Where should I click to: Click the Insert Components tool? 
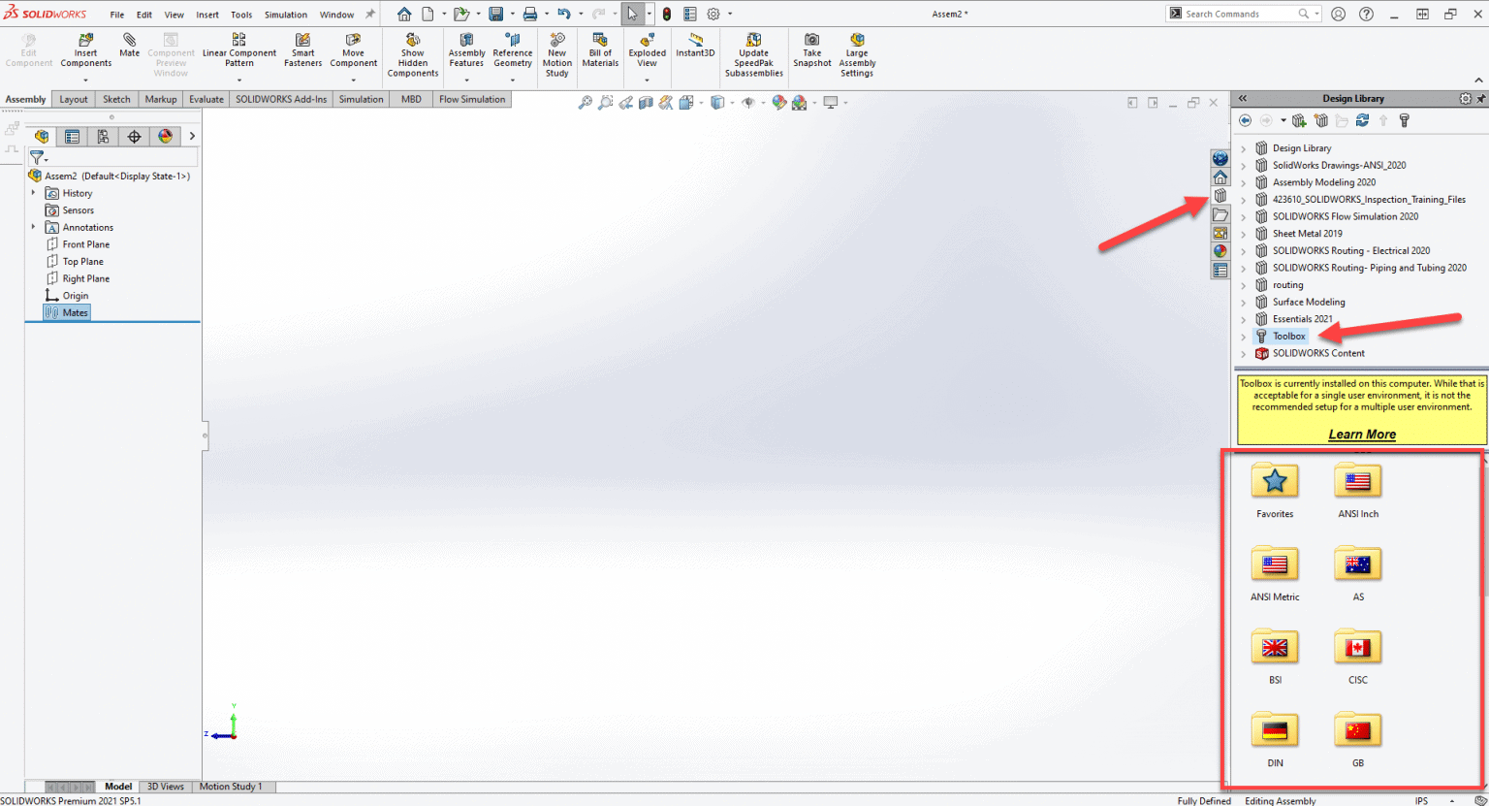point(86,50)
